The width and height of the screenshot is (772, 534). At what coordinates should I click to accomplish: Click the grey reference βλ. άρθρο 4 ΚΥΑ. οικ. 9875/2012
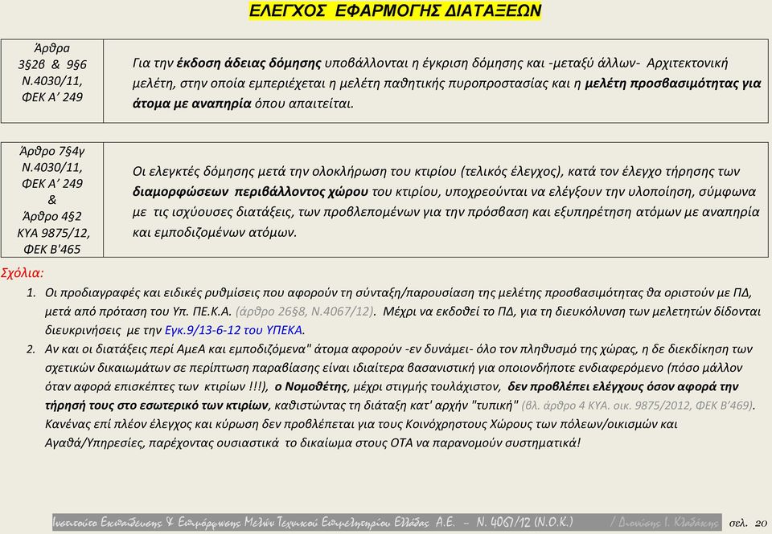[x=606, y=406]
